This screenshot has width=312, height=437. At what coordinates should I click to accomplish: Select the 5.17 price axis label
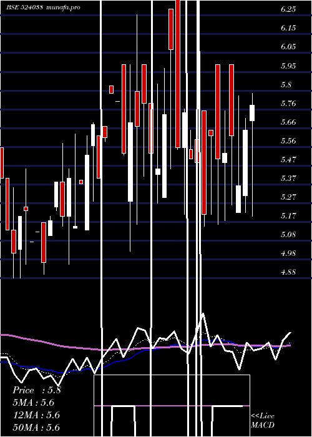[x=288, y=216]
